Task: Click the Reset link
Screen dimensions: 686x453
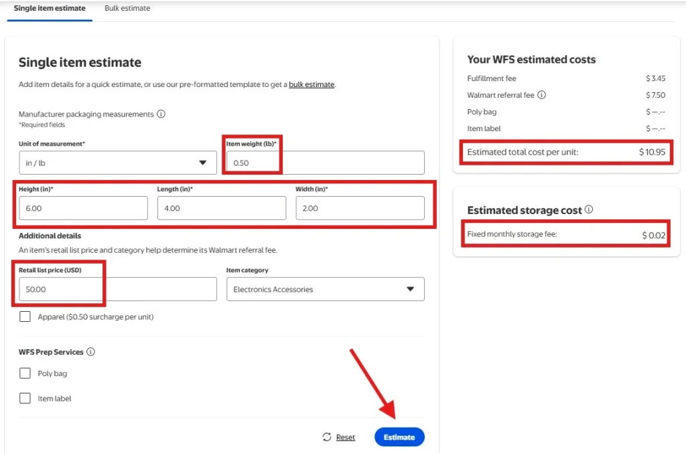Action: [x=345, y=437]
